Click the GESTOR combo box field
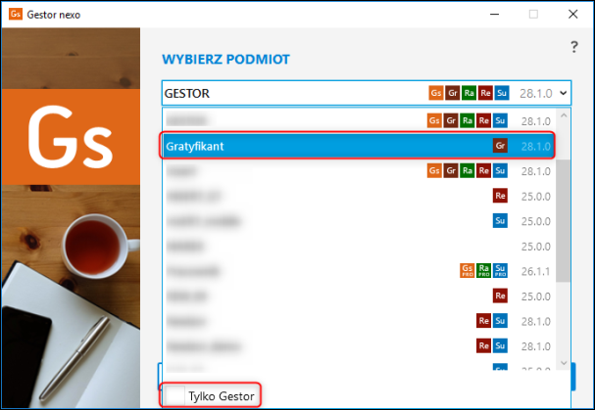595x410 pixels. 367,93
